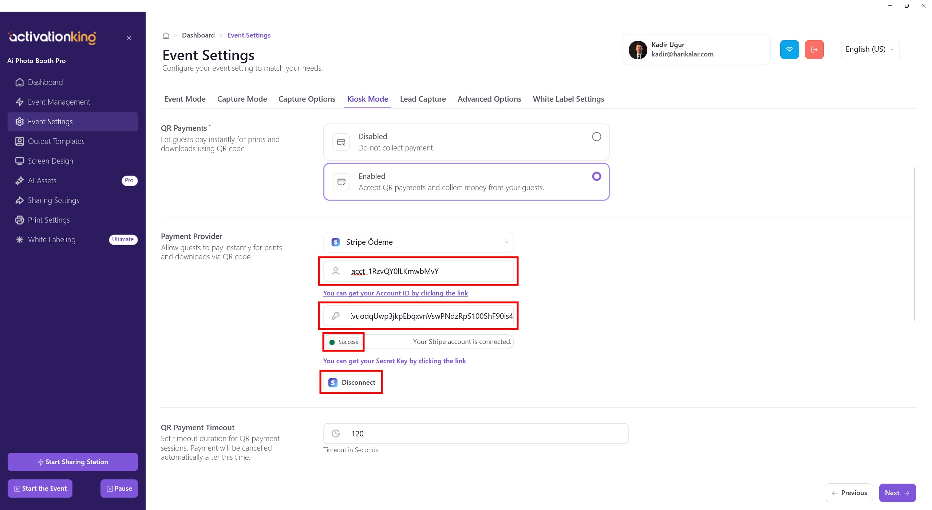The image size is (932, 510).
Task: Click the home icon in breadcrumb
Action: click(x=166, y=36)
